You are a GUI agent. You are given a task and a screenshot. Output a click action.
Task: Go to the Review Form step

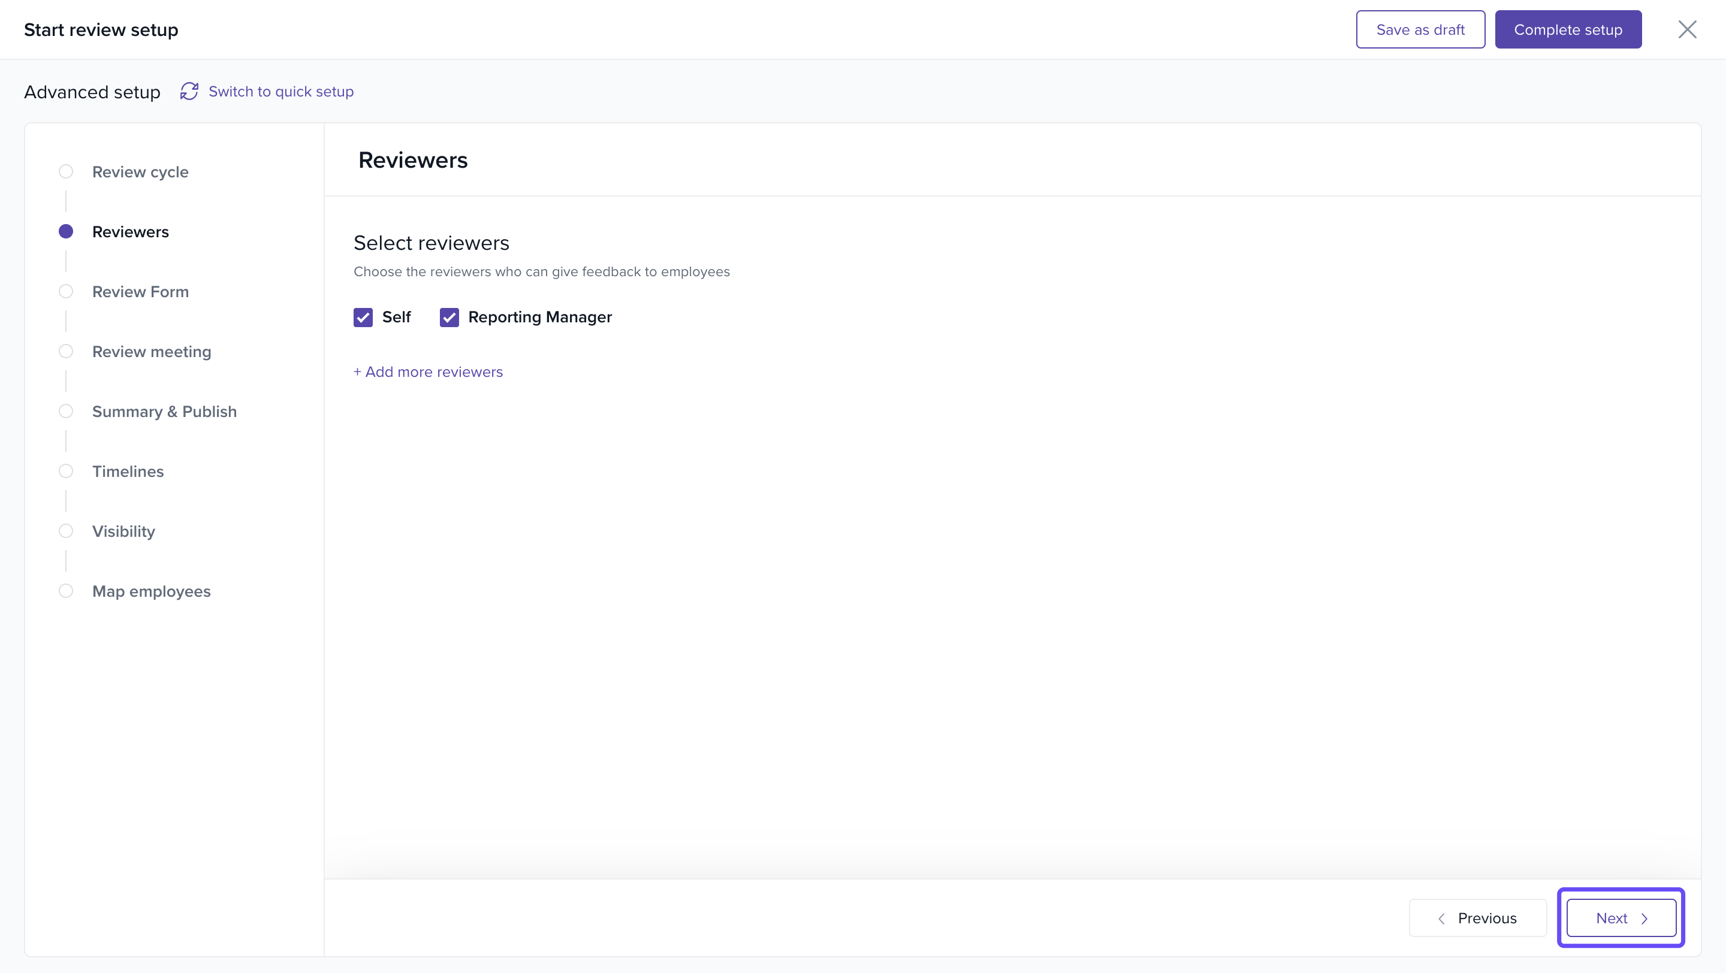(x=140, y=291)
